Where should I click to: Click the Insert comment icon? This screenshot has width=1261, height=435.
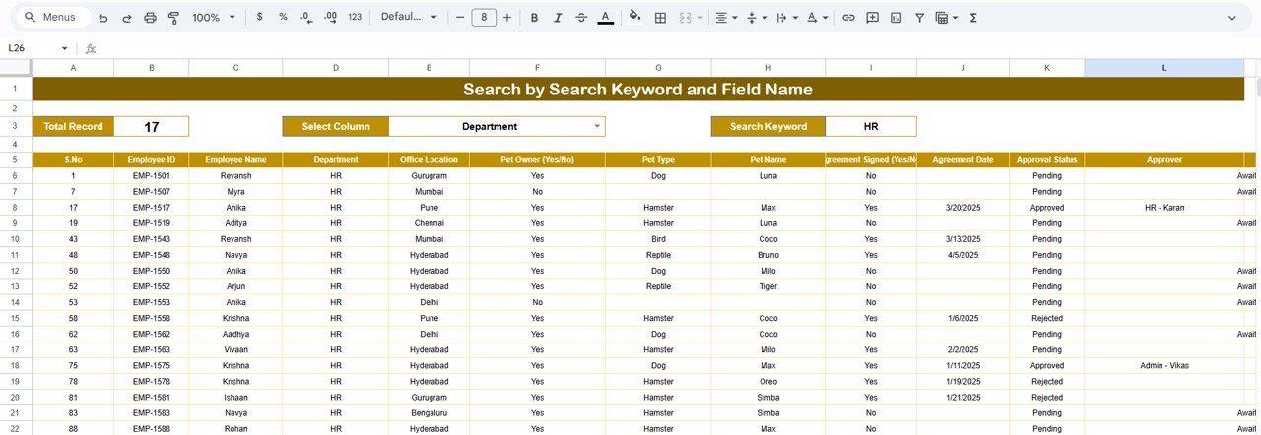coord(872,18)
